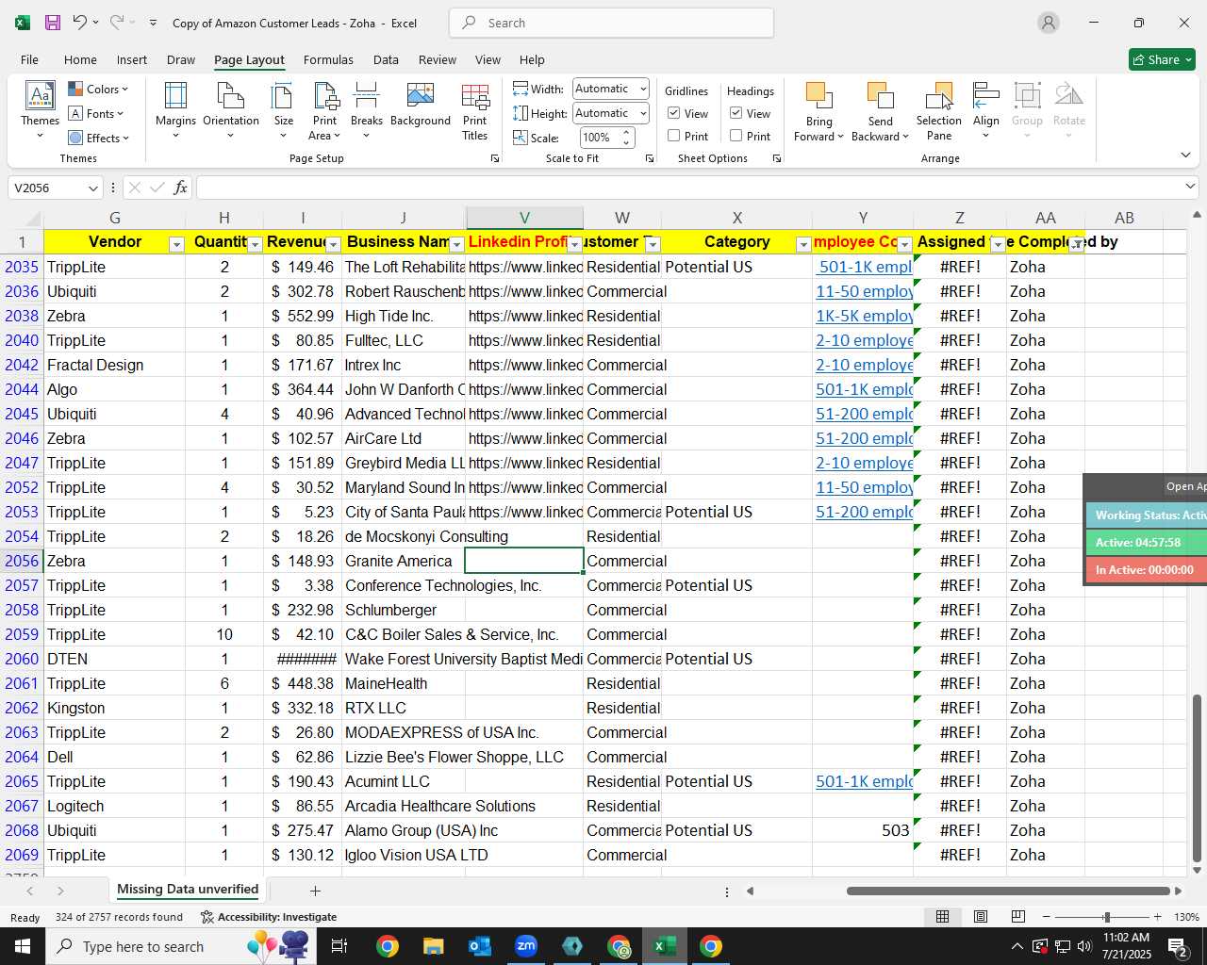Toggle Gridlines Print checkbox
The height and width of the screenshot is (965, 1207).
(x=674, y=136)
